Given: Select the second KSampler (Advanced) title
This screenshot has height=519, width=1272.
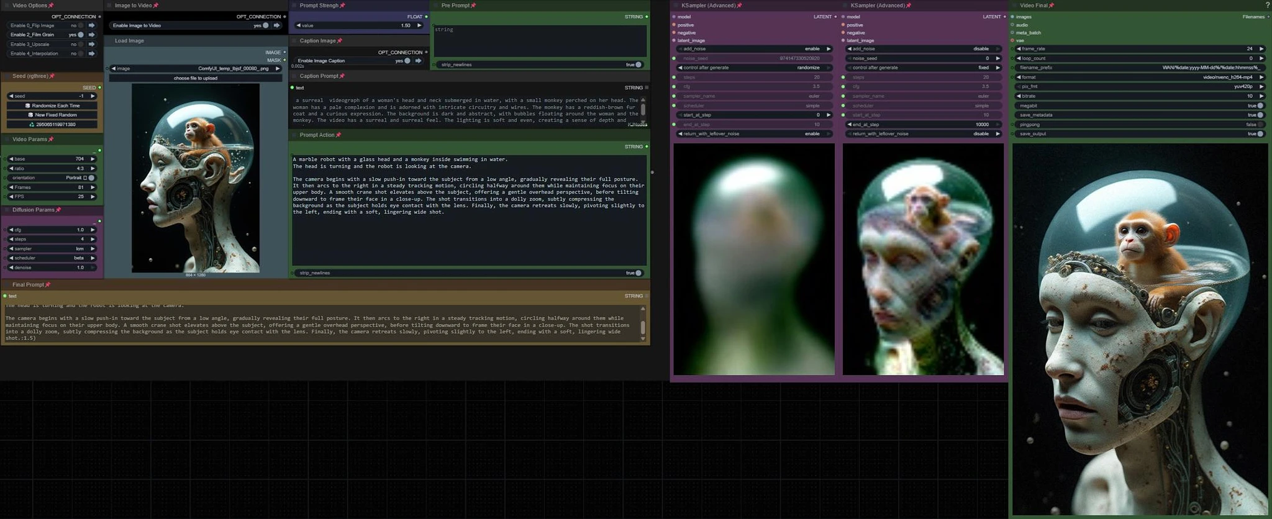Looking at the screenshot, I should (x=877, y=6).
